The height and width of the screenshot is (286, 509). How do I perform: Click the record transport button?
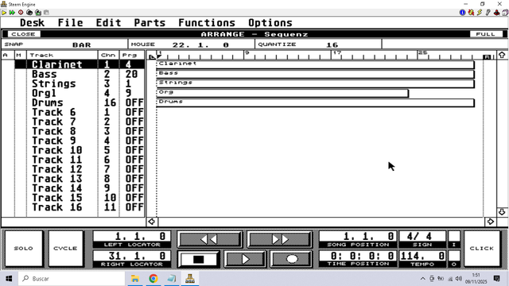[x=292, y=260]
